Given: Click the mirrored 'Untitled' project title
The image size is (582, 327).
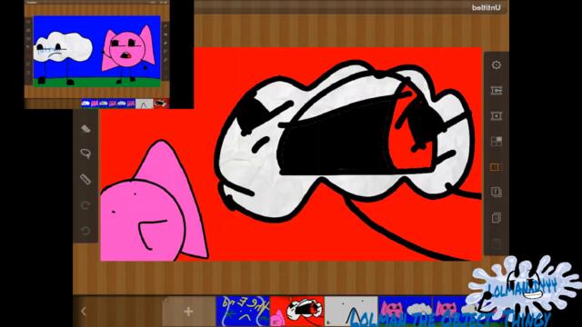Looking at the screenshot, I should tap(487, 7).
